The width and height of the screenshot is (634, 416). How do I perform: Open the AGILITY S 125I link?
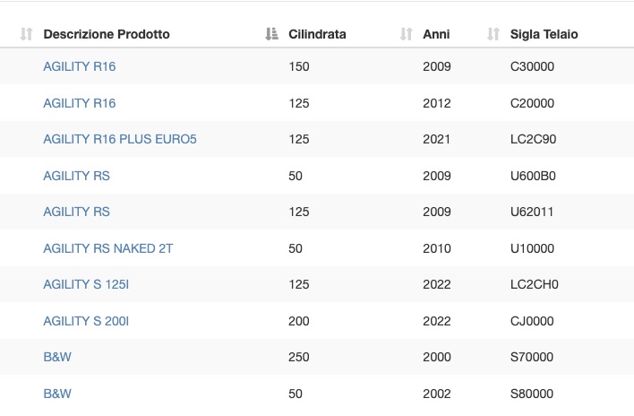[86, 284]
